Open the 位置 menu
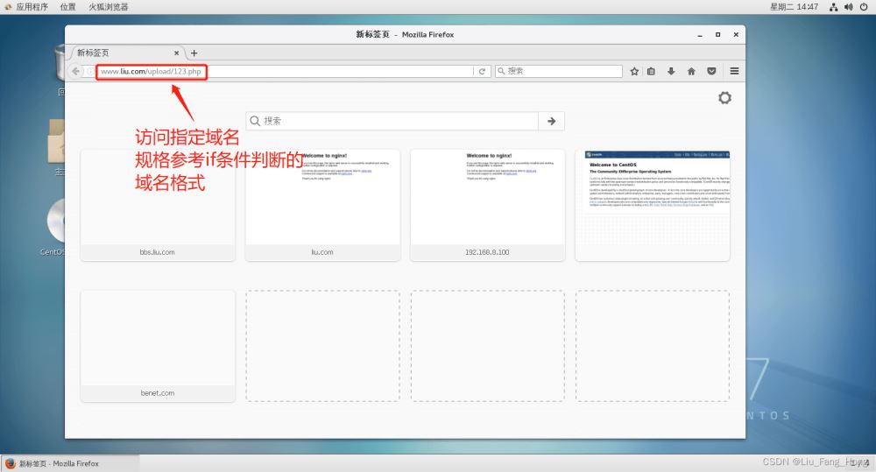 (67, 7)
